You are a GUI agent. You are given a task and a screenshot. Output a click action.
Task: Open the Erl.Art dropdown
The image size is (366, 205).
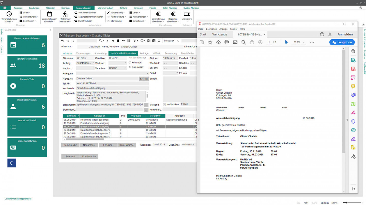177,73
